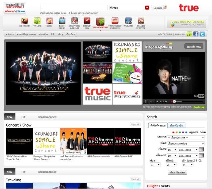Open check-out month-year dropdown
Image resolution: width=212 pixels, height=189 pixels.
tap(188, 155)
